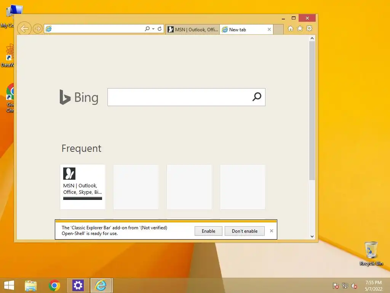Click the Frequent heading text
390x293 pixels.
point(82,148)
